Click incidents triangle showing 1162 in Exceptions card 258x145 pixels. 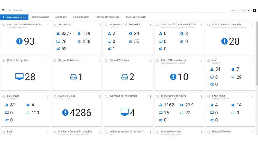point(161,105)
